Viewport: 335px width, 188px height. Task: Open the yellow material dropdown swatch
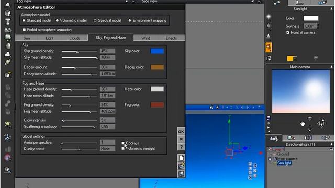[292, 58]
